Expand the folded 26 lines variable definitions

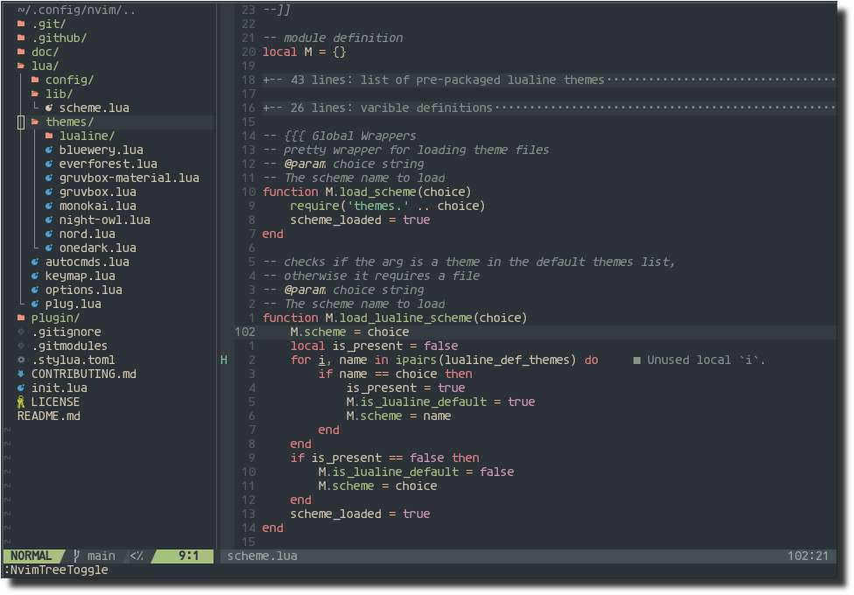point(378,108)
